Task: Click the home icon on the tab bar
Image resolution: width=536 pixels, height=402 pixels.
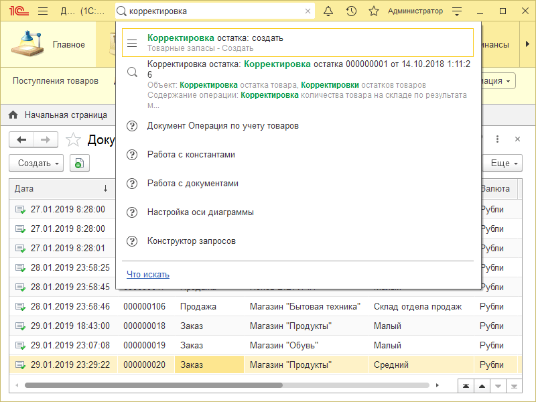Action: point(13,115)
